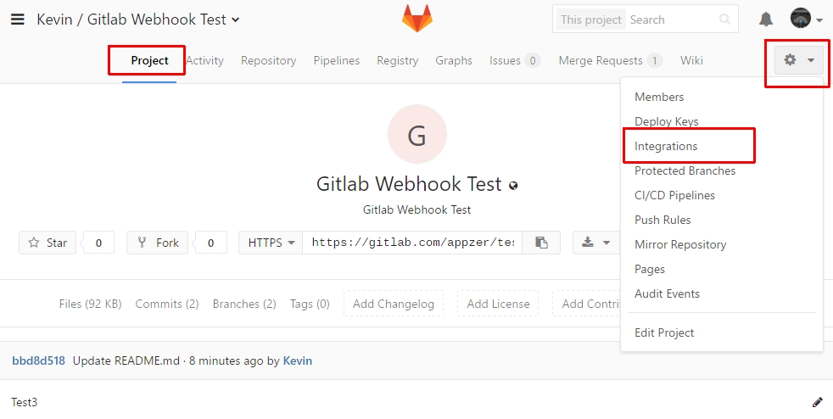Choose Edit Project in the menu
Image resolution: width=833 pixels, height=419 pixels.
coord(664,332)
